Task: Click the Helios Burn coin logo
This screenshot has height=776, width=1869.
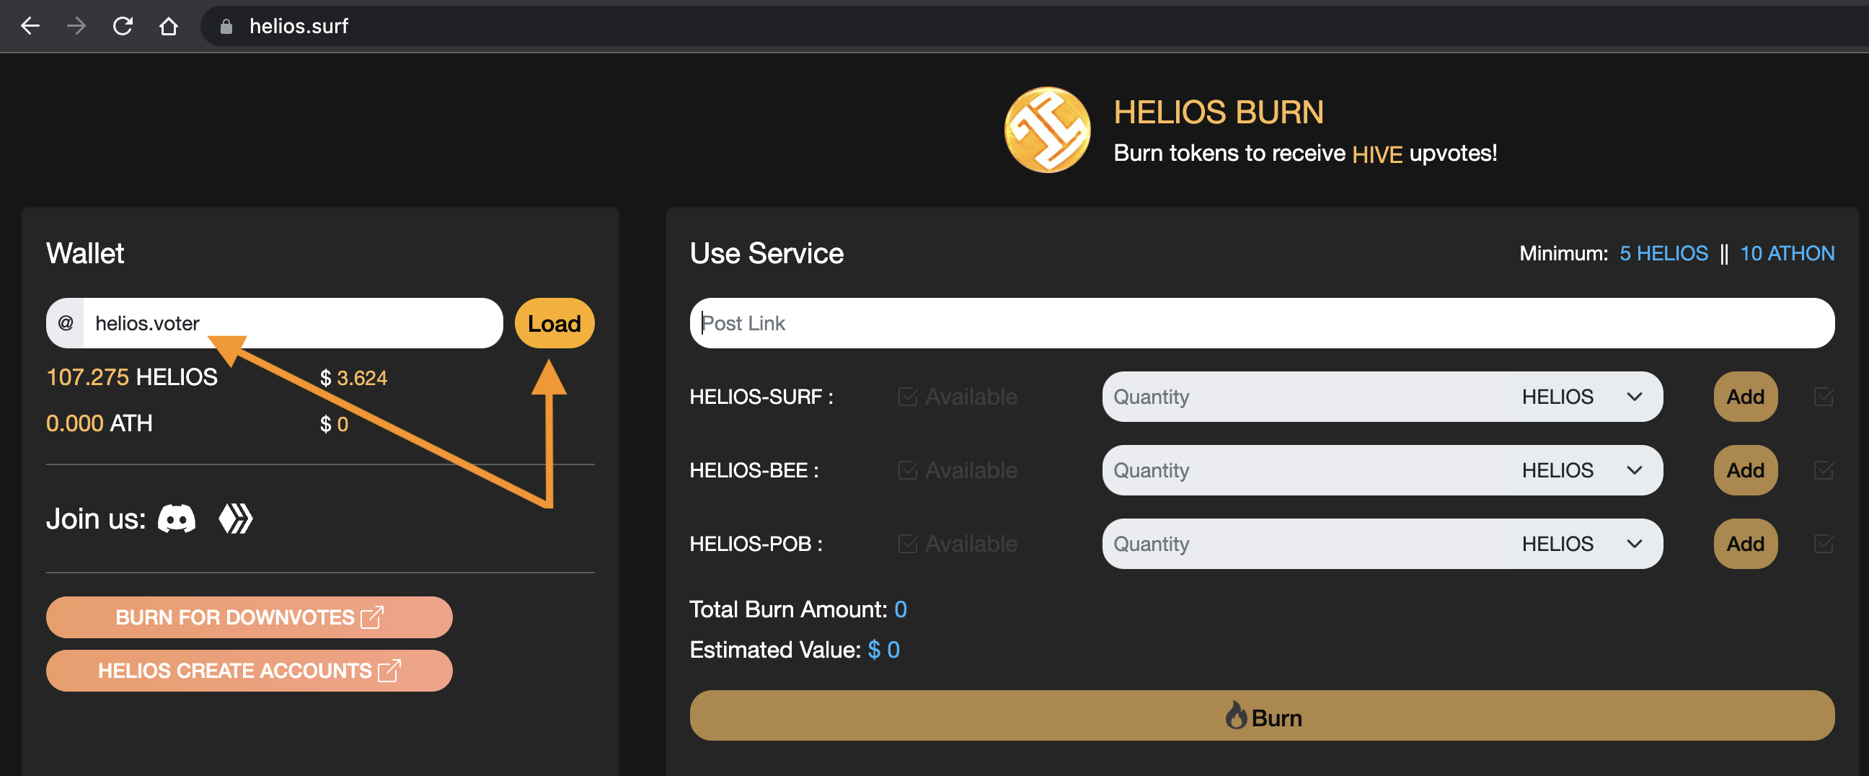Action: pos(1047,130)
